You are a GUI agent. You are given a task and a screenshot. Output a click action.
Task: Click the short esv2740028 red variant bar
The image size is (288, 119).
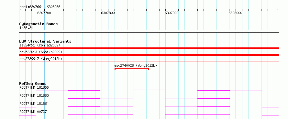coord(132,69)
